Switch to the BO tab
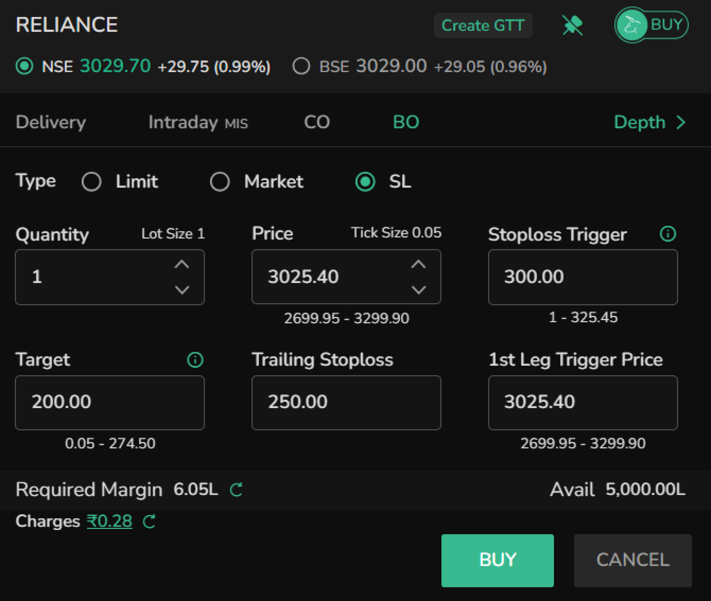The height and width of the screenshot is (601, 711). [406, 122]
